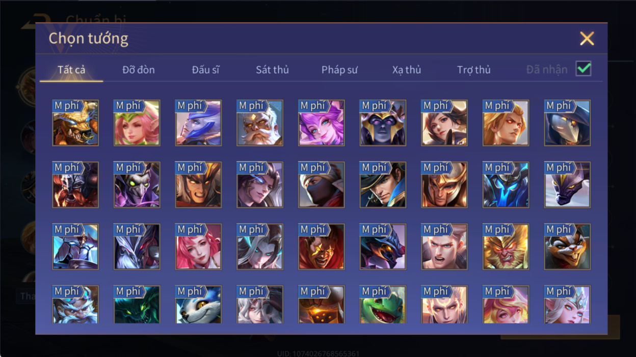Toggle the Đã nhận checkbox

click(x=584, y=69)
